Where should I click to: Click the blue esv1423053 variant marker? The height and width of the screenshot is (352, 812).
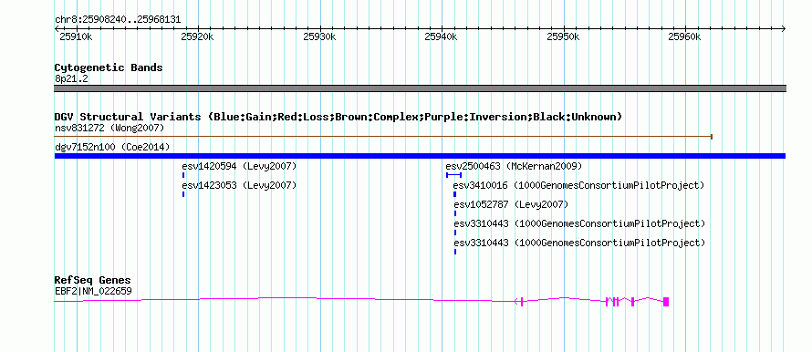click(x=183, y=194)
